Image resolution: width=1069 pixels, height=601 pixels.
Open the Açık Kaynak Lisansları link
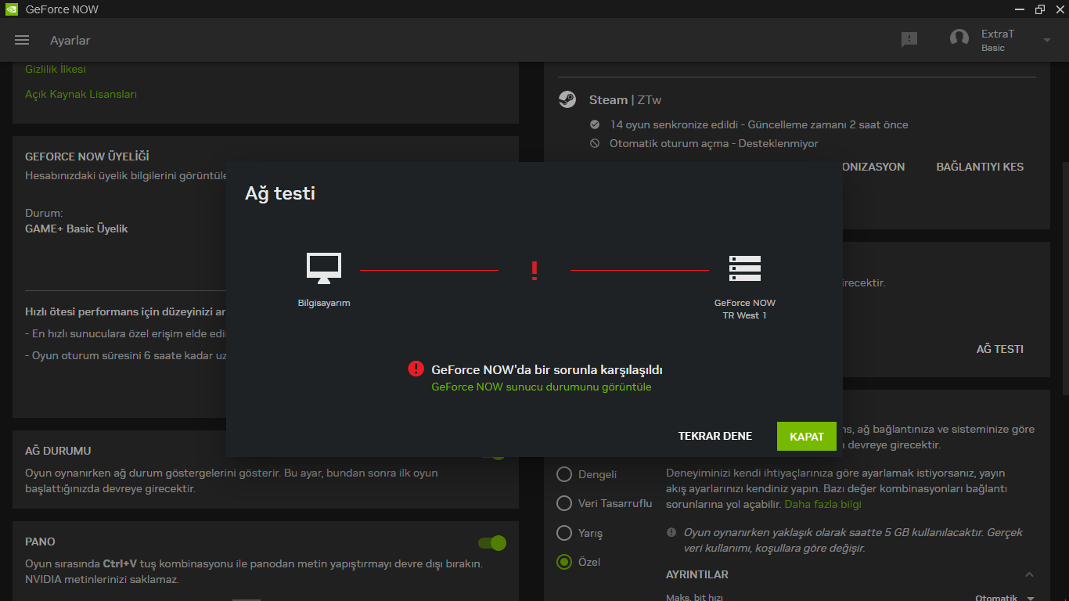tap(81, 94)
